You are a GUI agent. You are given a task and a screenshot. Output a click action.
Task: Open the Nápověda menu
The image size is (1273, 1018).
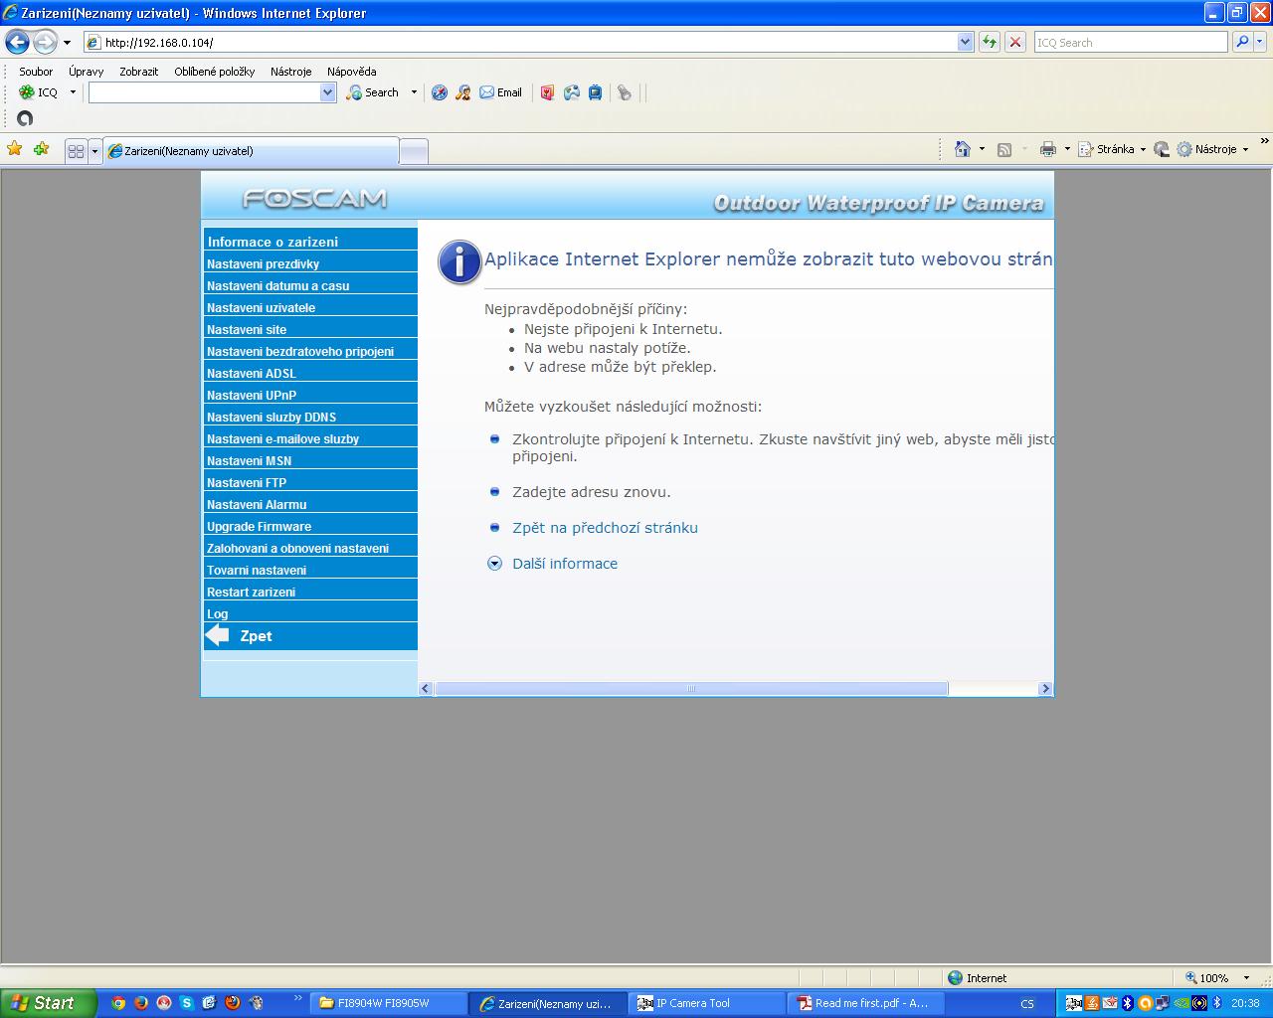click(351, 72)
